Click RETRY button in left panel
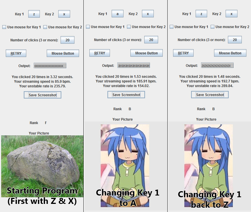251x212 pixels. (x=16, y=53)
